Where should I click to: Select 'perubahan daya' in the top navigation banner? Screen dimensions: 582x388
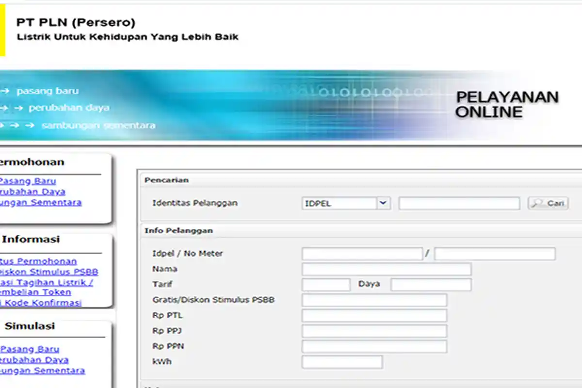pos(69,108)
